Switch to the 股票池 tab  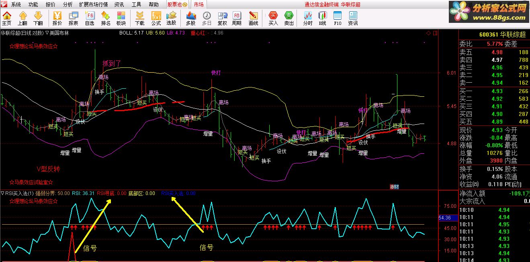(x=177, y=4)
